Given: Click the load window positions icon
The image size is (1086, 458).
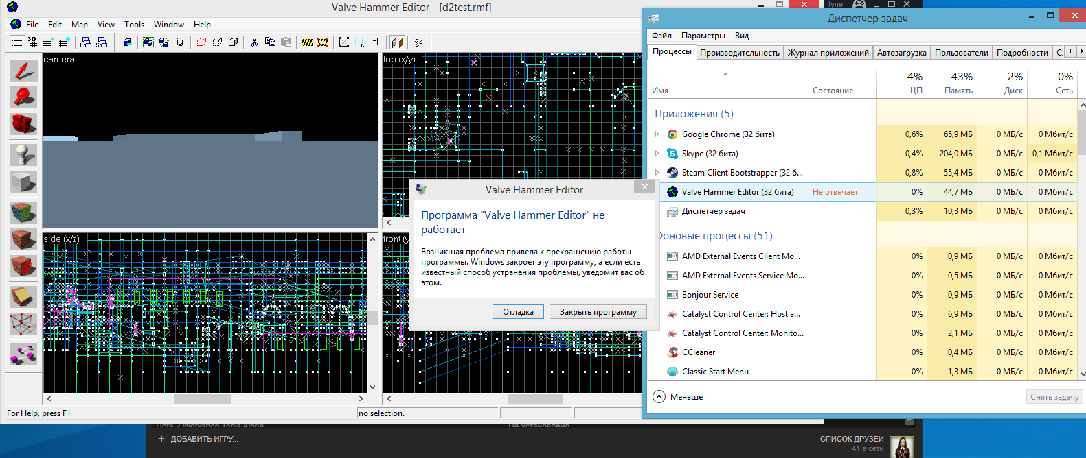Looking at the screenshot, I should 86,43.
